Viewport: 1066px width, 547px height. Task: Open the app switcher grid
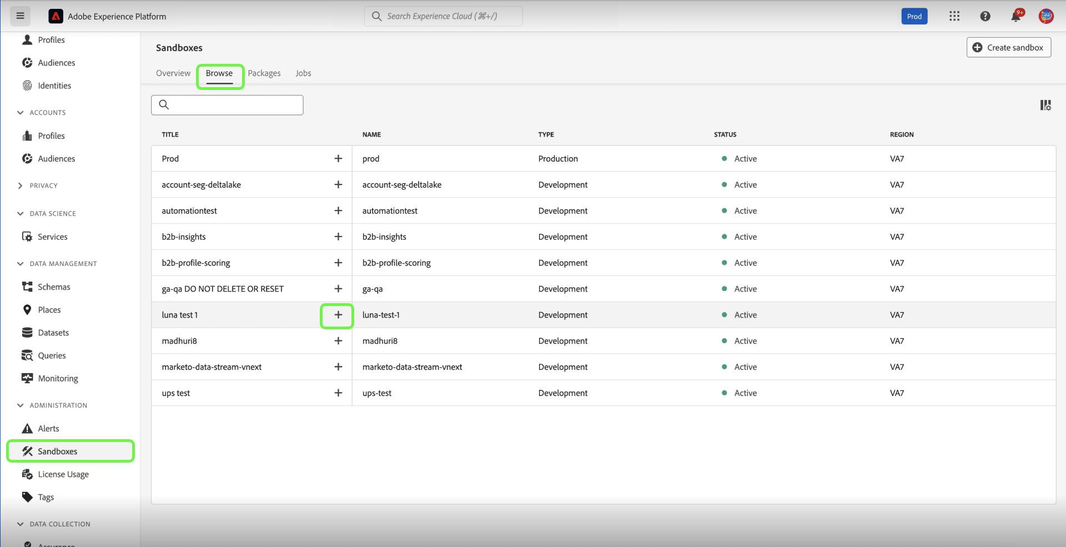click(x=954, y=16)
